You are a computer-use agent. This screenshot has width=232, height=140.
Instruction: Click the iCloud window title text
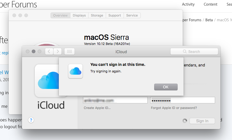(x=121, y=52)
